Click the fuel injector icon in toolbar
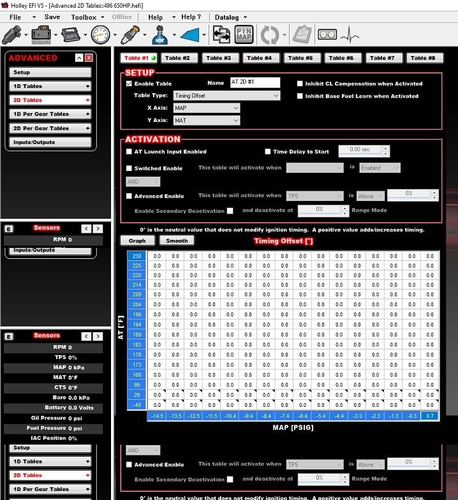Viewport: 458px width, 500px height. [x=13, y=34]
